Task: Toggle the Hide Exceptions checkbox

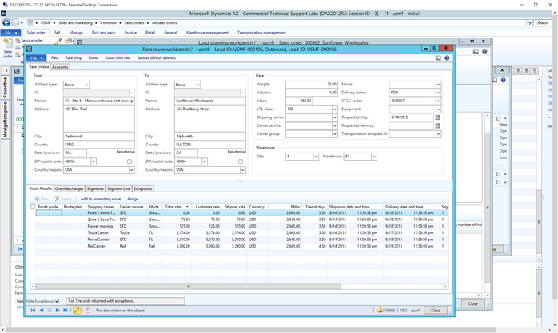Action: coord(57,301)
